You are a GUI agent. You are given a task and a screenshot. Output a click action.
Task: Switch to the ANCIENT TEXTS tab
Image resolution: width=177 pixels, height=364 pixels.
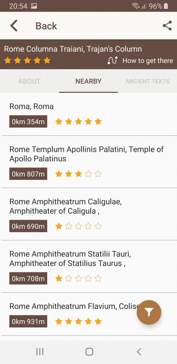(147, 81)
